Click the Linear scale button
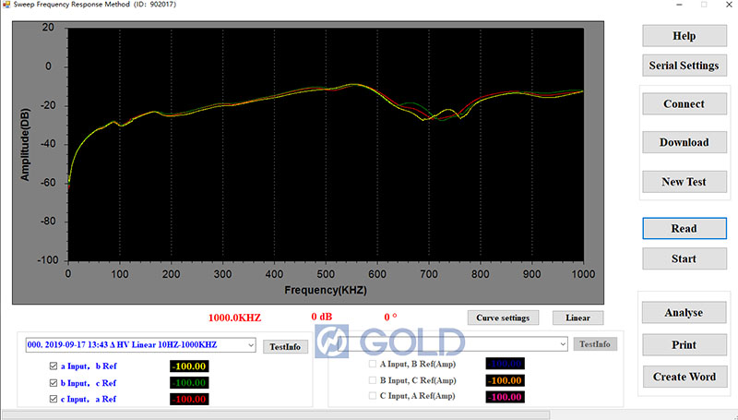738x420 pixels. coord(577,318)
